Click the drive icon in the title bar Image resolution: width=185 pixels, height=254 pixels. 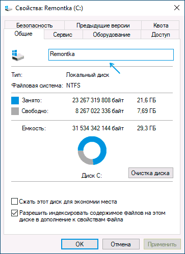(x=8, y=8)
